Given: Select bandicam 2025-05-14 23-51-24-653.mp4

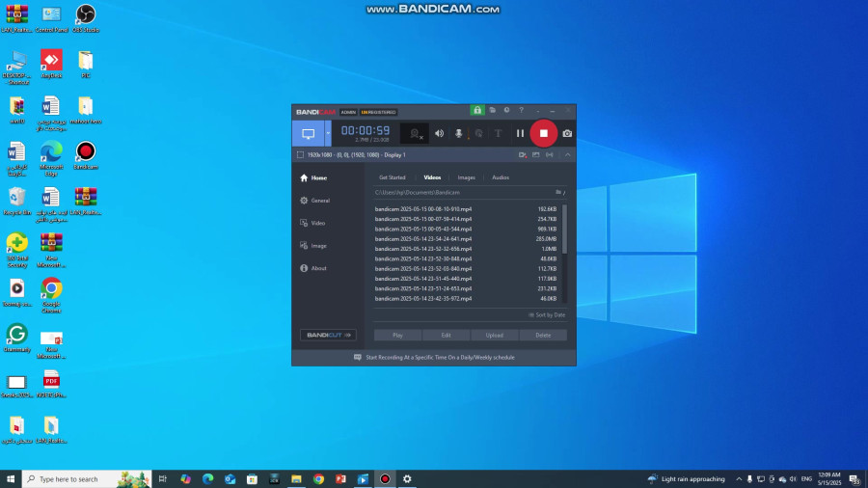Looking at the screenshot, I should pyautogui.click(x=466, y=288).
